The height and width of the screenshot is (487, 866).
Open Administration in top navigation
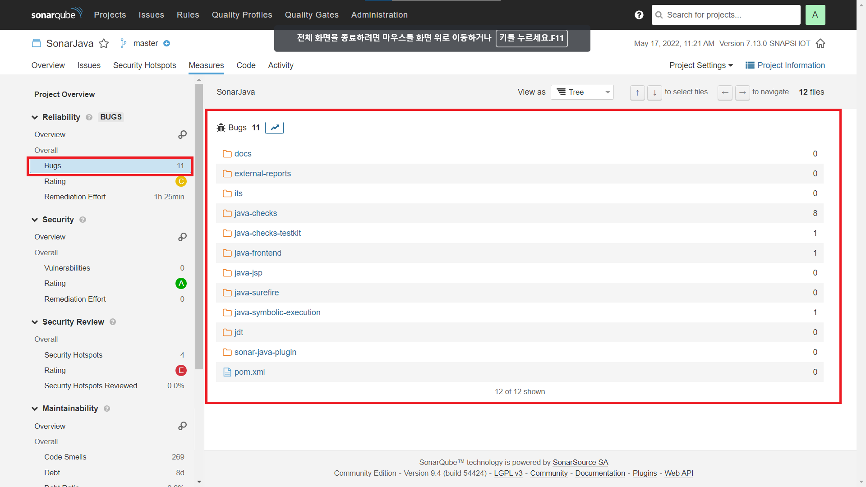click(379, 15)
